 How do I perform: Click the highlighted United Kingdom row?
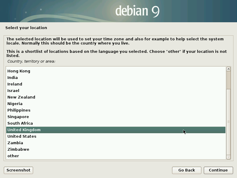(116, 130)
